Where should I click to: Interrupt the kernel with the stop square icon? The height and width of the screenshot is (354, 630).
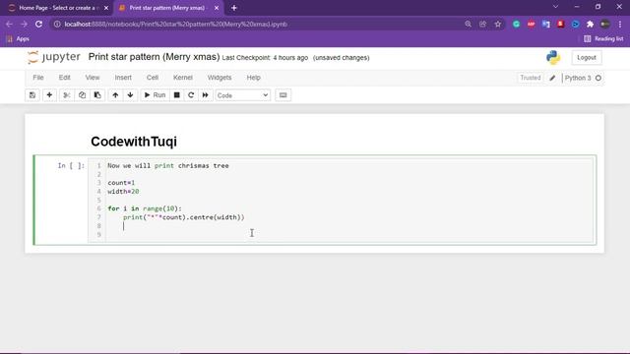pos(176,95)
